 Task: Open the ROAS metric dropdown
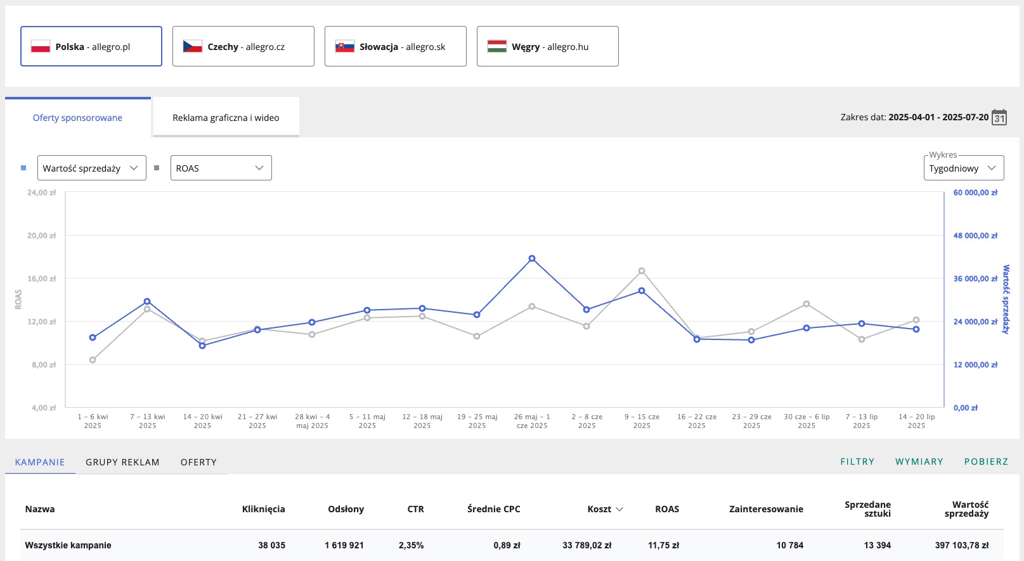tap(221, 168)
